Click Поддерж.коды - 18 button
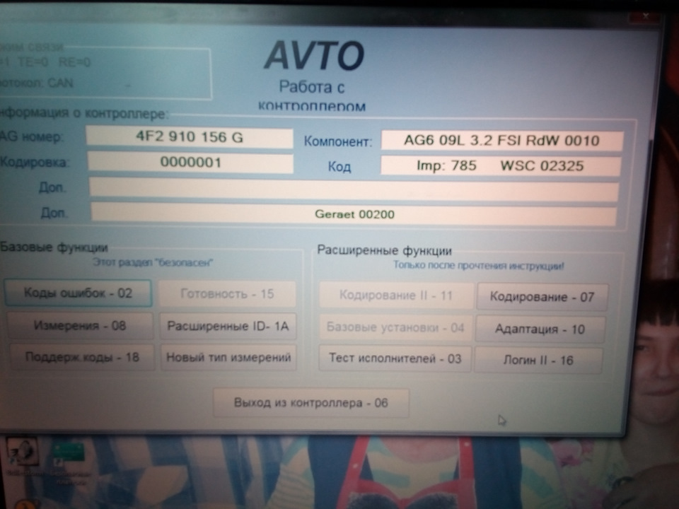This screenshot has width=679, height=509. point(82,357)
